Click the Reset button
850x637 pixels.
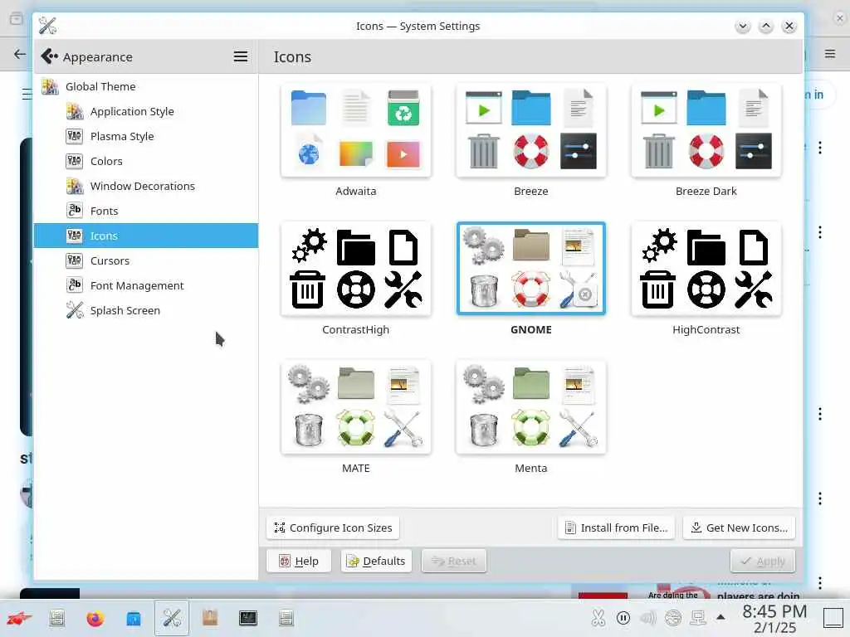[454, 562]
